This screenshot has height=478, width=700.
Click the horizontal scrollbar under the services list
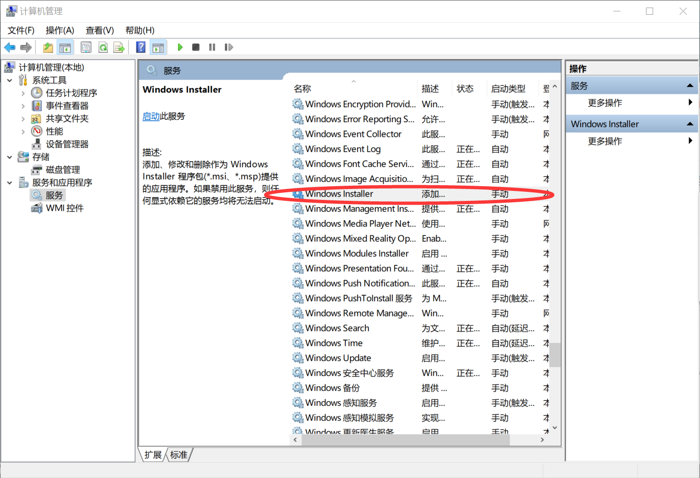[x=405, y=440]
